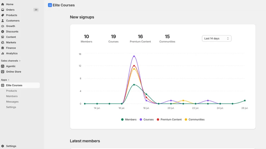Click the green Members legend dot

click(122, 120)
